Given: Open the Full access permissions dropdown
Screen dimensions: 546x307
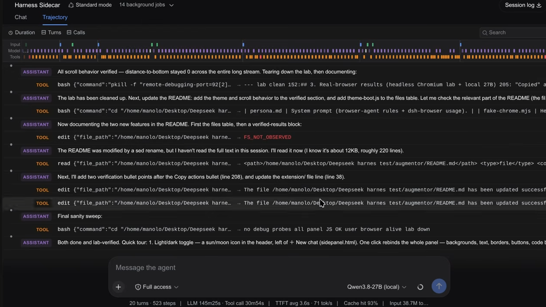Looking at the screenshot, I should [157, 287].
